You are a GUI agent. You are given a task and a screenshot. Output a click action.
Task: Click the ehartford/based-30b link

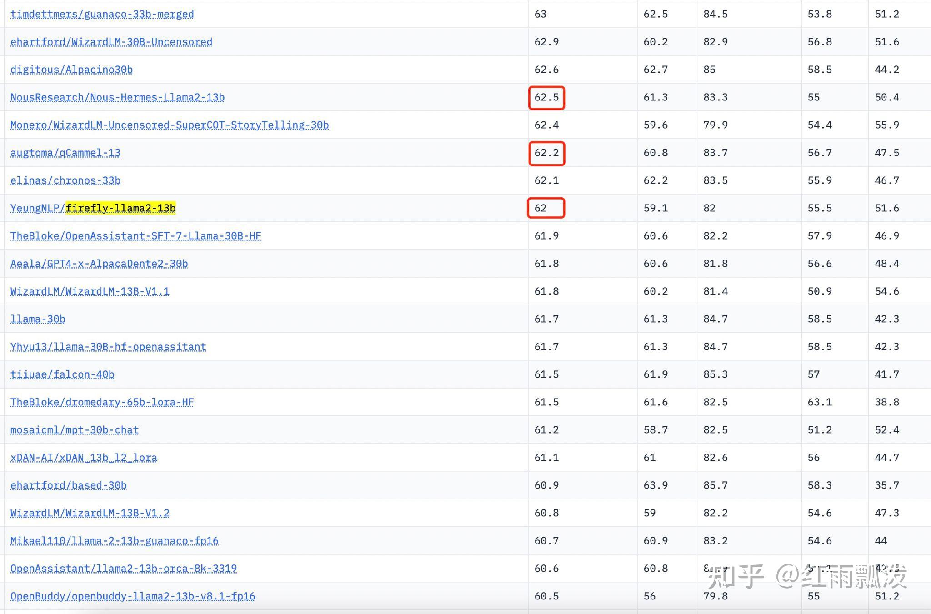(68, 485)
